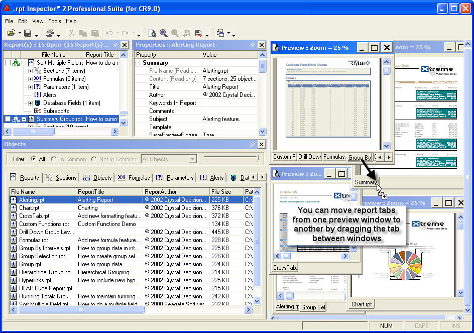Check the box for Sort Multiple Field report
Image resolution: width=474 pixels, height=333 pixels.
pyautogui.click(x=8, y=63)
